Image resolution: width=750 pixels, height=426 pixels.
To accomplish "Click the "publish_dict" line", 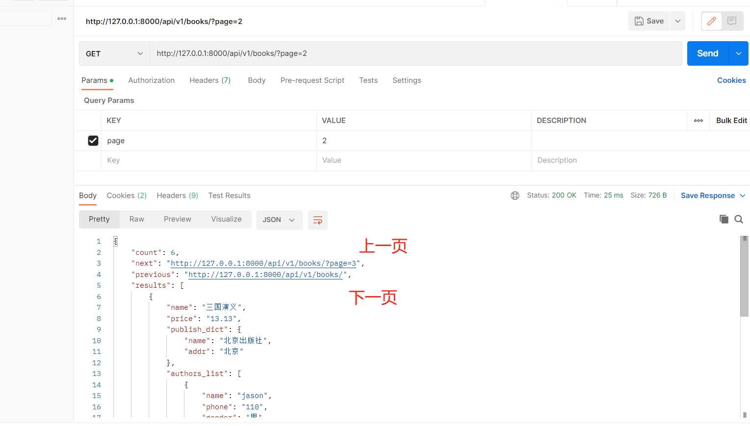I will 204,329.
